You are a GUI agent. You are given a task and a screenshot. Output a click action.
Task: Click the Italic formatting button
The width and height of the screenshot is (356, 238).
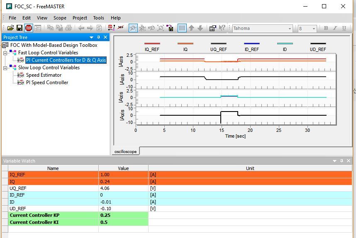[335, 28]
